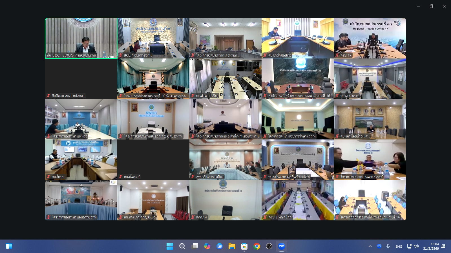
Task: Launch OBS Studio from the taskbar
Action: coord(269,246)
